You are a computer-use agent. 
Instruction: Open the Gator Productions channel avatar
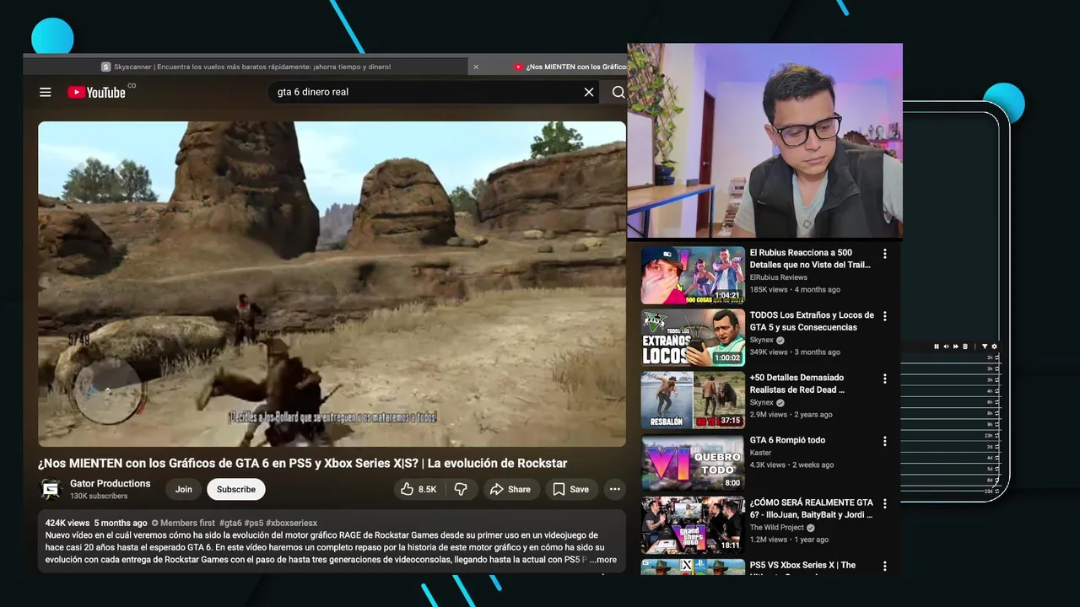[51, 489]
